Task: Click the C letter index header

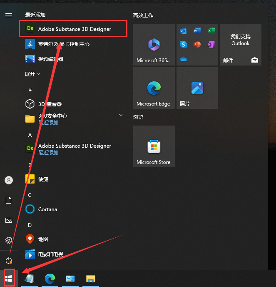Action: [30, 195]
